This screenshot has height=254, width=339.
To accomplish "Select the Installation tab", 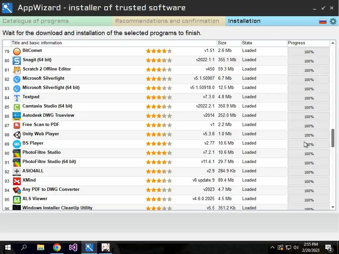I will pos(244,21).
